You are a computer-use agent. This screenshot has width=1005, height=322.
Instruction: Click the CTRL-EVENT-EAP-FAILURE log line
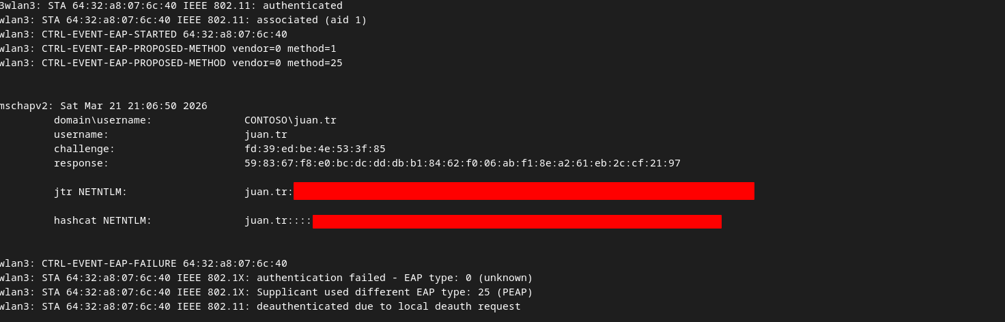click(x=143, y=264)
